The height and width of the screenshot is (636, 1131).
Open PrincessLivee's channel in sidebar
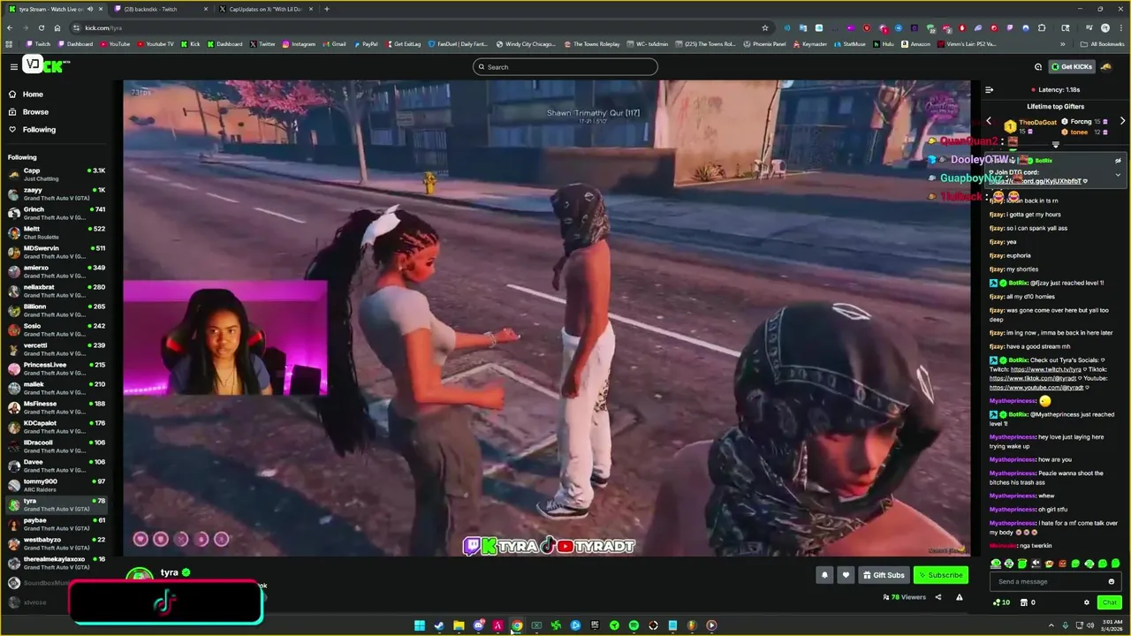[57, 368]
